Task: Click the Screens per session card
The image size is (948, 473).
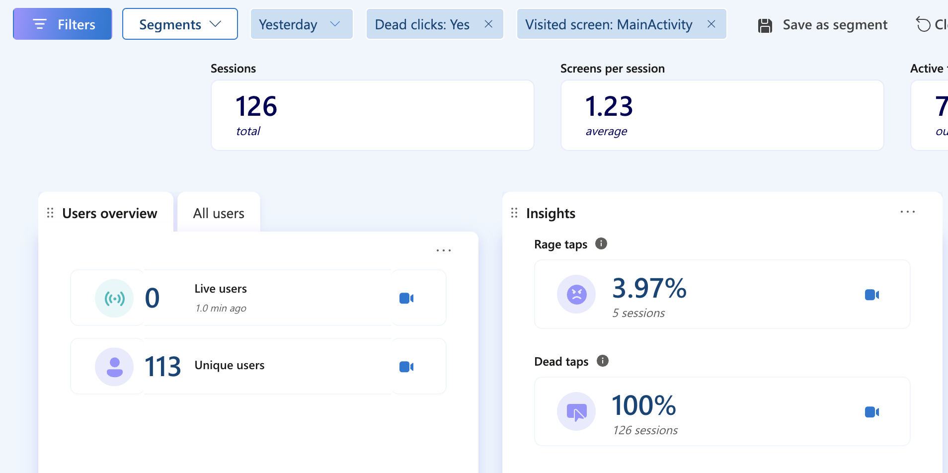Action: (722, 115)
